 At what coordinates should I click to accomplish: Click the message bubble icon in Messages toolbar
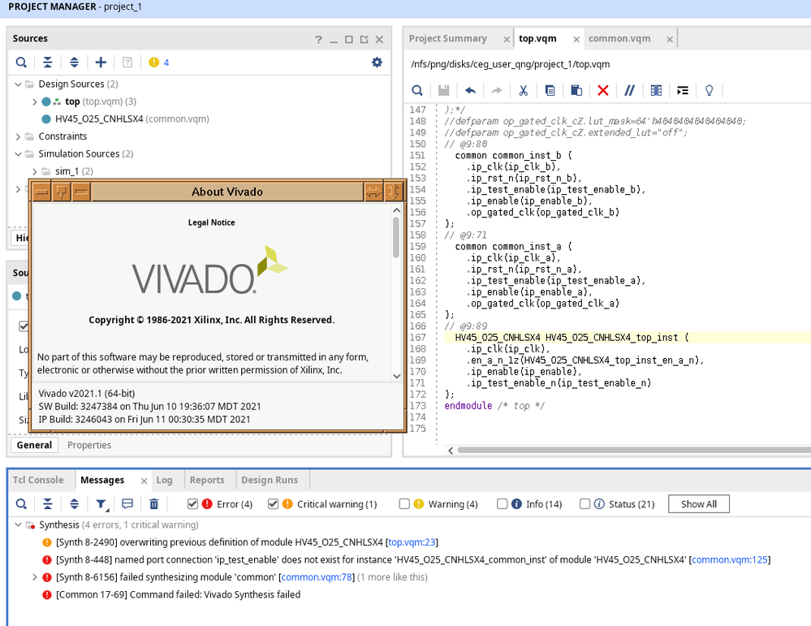tap(127, 504)
